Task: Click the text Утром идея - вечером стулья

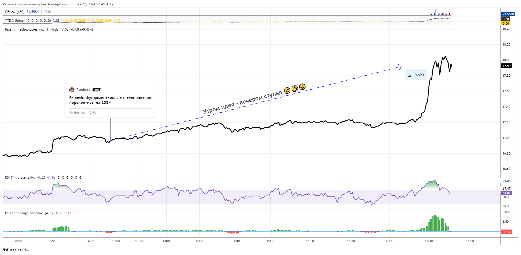Action: (x=242, y=102)
